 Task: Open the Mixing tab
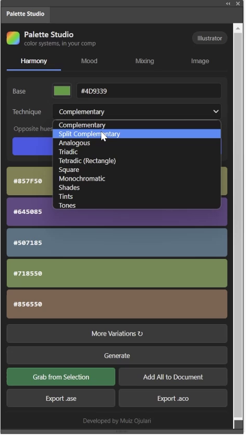pos(144,61)
